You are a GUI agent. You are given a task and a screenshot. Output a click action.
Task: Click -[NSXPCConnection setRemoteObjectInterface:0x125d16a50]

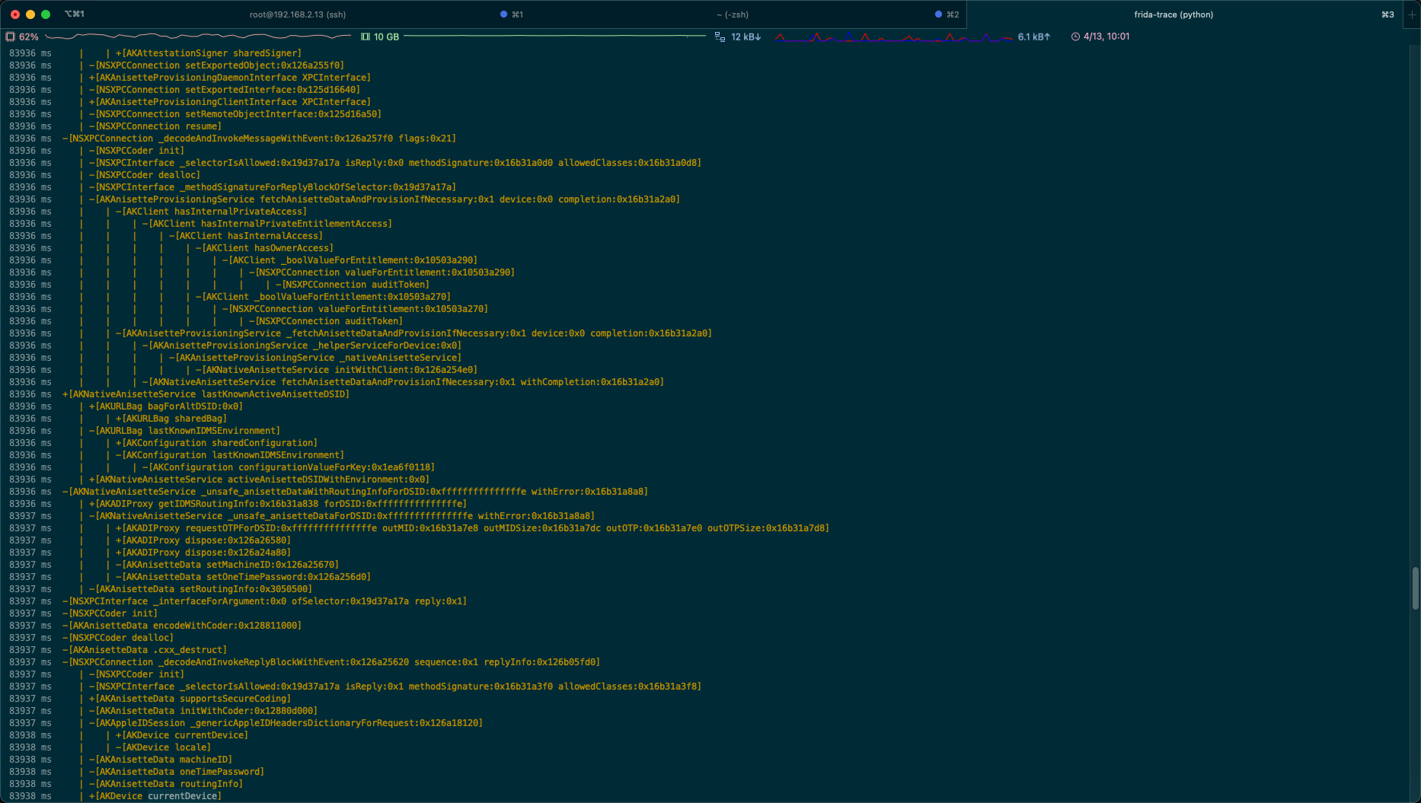235,114
